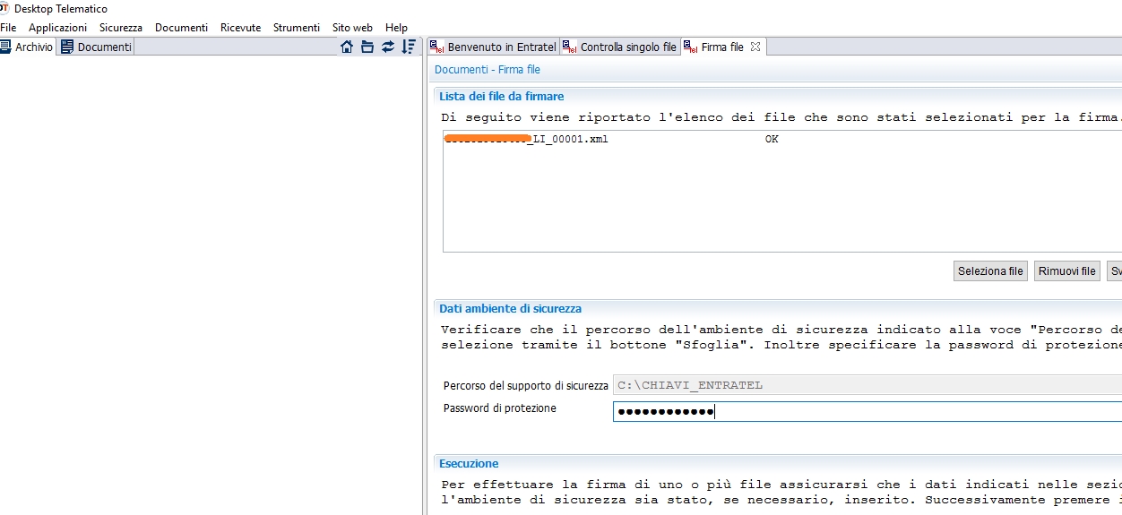This screenshot has width=1122, height=515.
Task: Click the sync arrows icon in Archivio toolbar
Action: (x=388, y=47)
